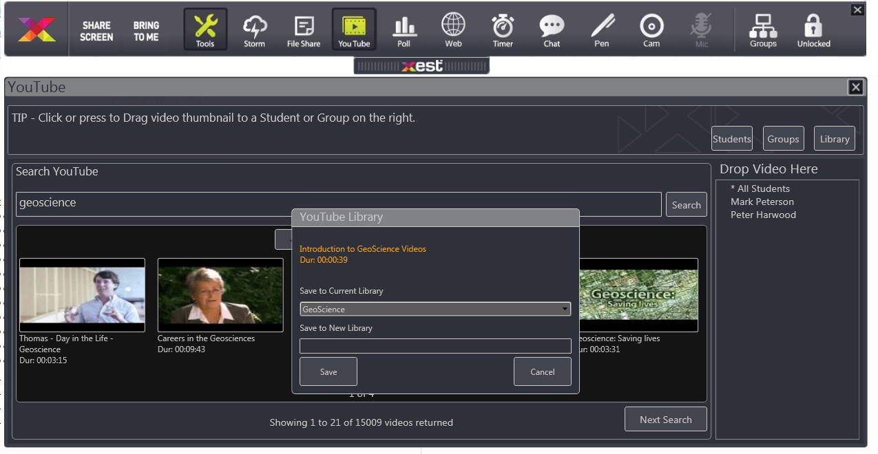The height and width of the screenshot is (454, 878).
Task: Click the Introduction to GeoScience Videos title
Action: [363, 249]
